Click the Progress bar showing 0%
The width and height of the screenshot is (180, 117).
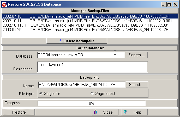92,103
